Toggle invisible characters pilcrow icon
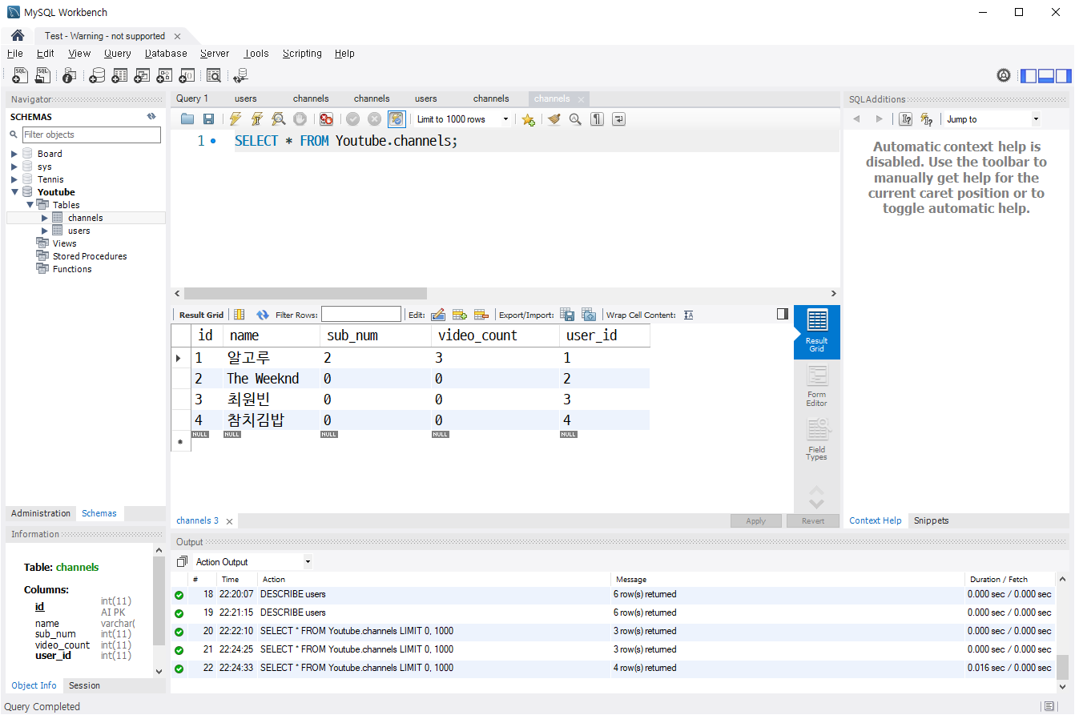The image size is (1075, 715). tap(597, 119)
